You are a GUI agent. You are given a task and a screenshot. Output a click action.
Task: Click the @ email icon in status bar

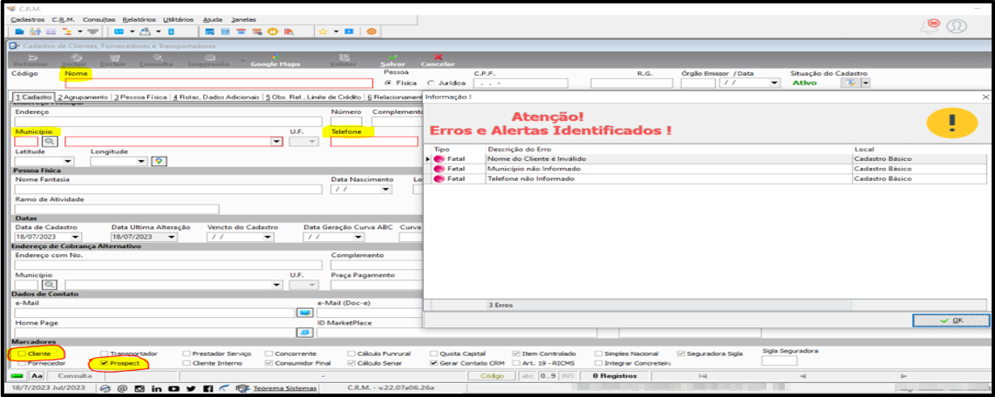122,388
